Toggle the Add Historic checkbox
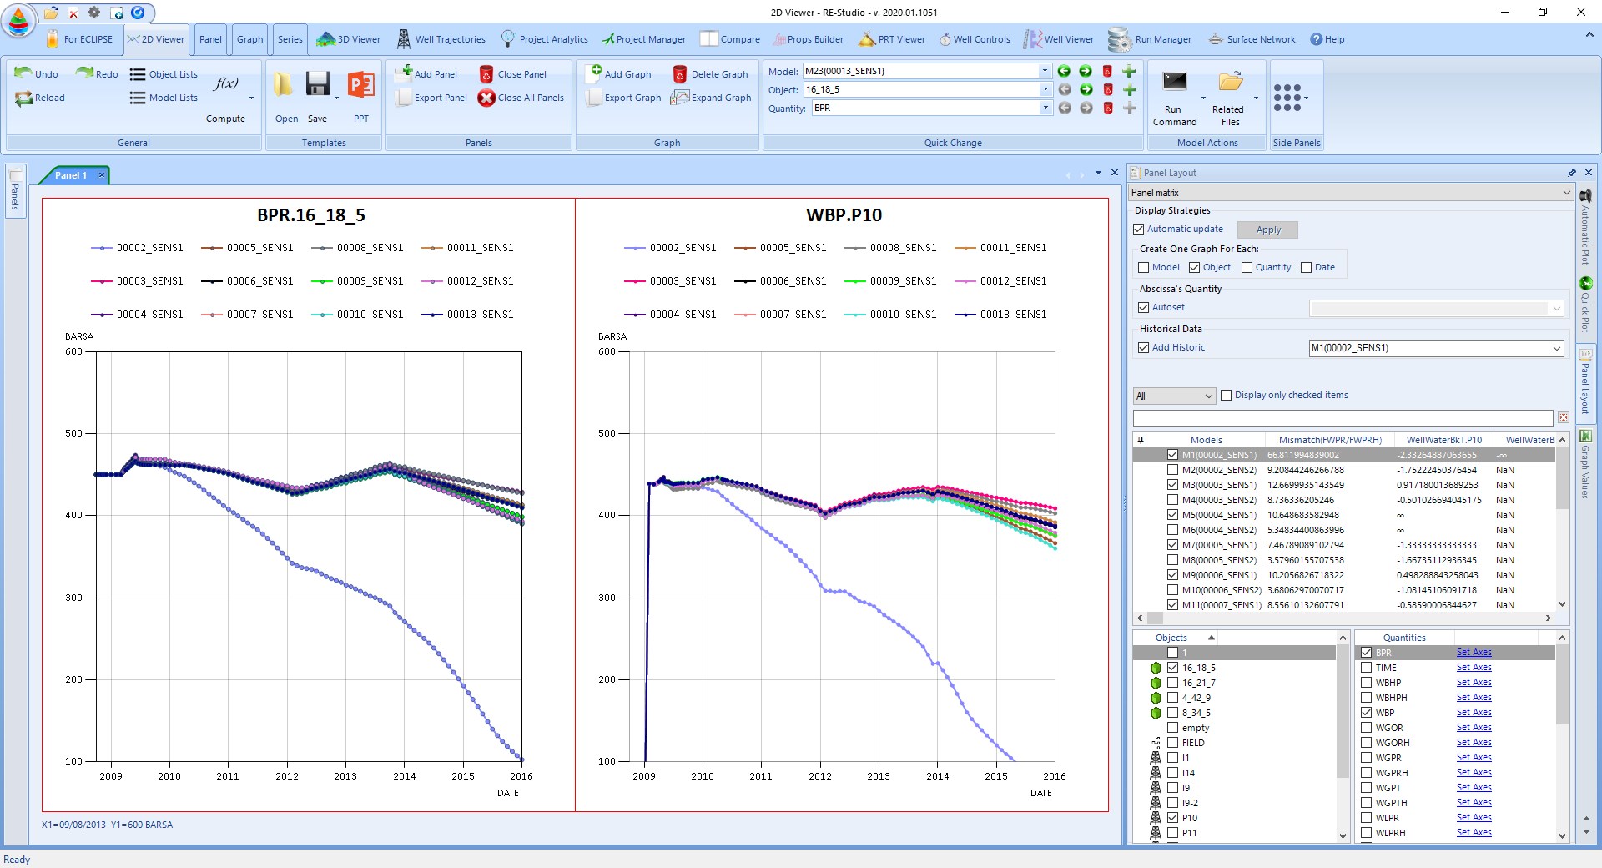The image size is (1602, 868). coord(1144,347)
